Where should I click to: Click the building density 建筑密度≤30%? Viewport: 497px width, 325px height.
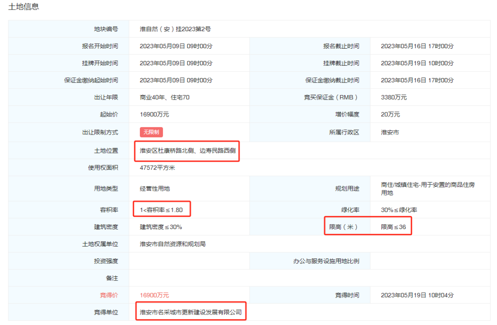tap(161, 227)
